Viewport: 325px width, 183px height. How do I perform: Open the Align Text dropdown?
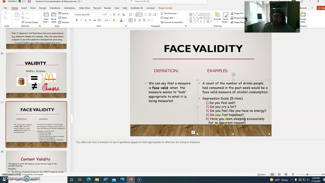click(x=168, y=18)
